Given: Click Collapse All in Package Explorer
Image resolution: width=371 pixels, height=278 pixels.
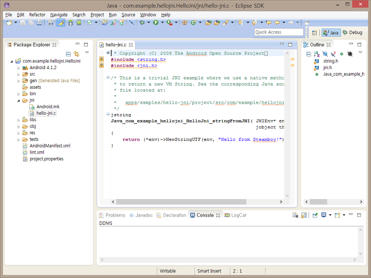Looking at the screenshot, I should tap(69, 54).
